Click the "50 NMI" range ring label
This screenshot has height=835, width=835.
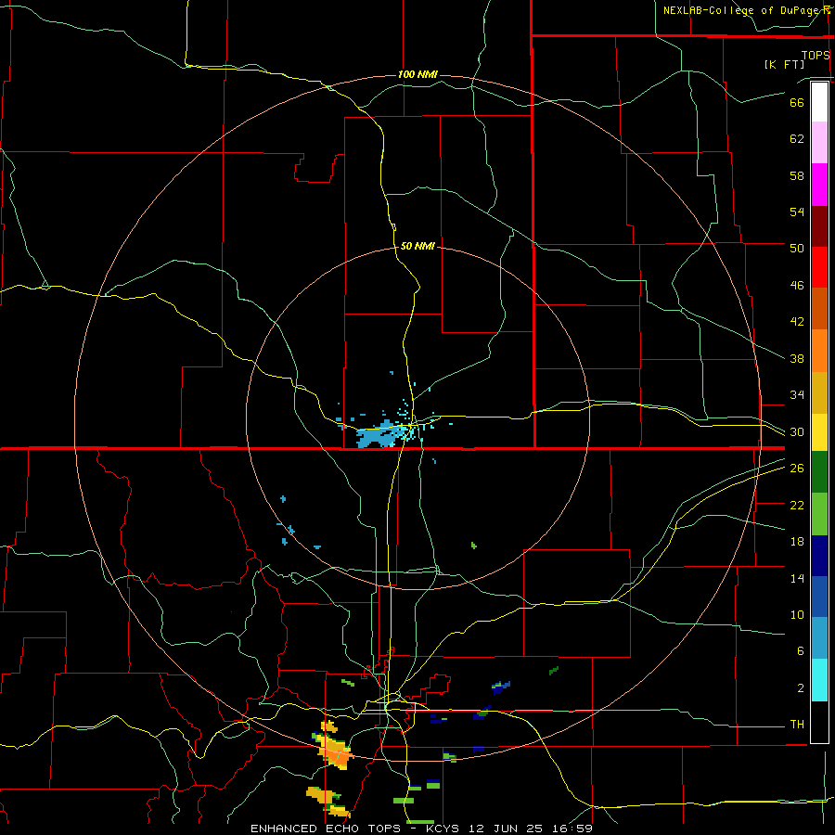tap(417, 246)
